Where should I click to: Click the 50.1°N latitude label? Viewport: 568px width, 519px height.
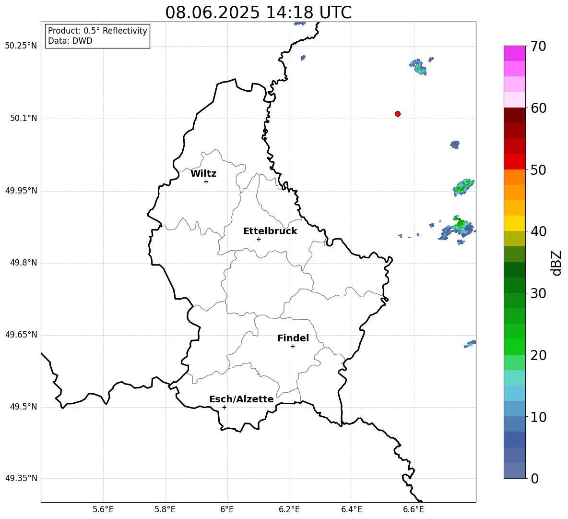tap(24, 118)
